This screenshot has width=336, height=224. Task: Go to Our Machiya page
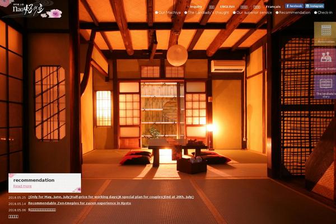point(168,13)
